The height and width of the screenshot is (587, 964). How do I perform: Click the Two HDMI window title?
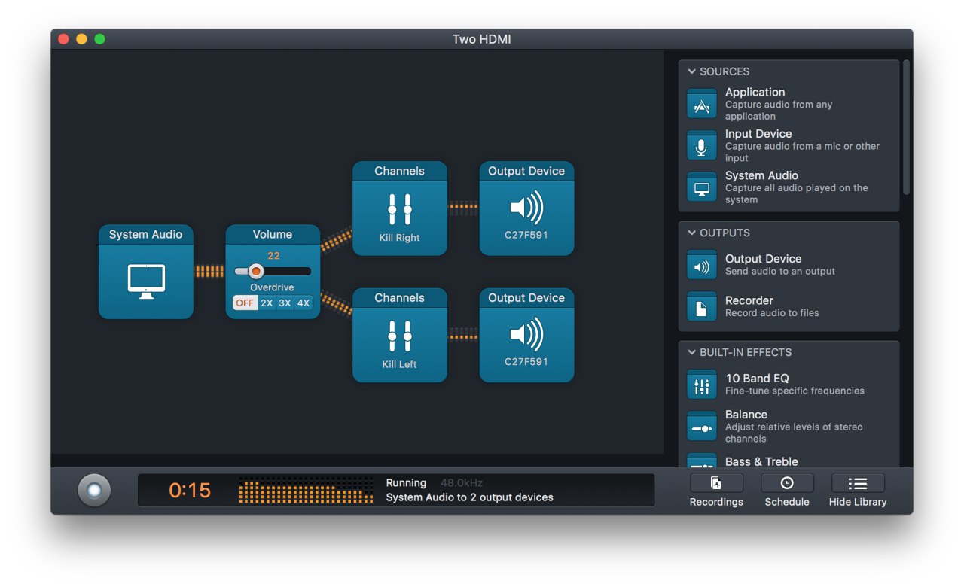[482, 39]
